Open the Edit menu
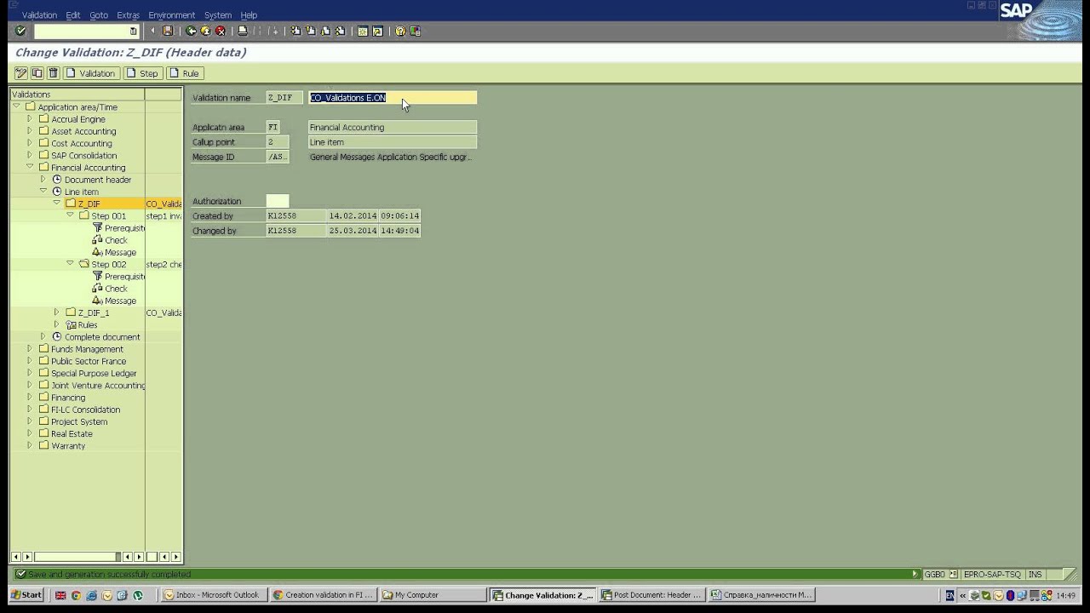The image size is (1090, 613). [x=73, y=14]
